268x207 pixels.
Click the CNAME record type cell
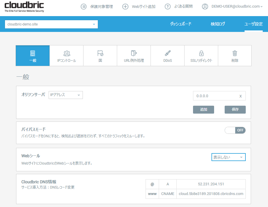coord(168,194)
